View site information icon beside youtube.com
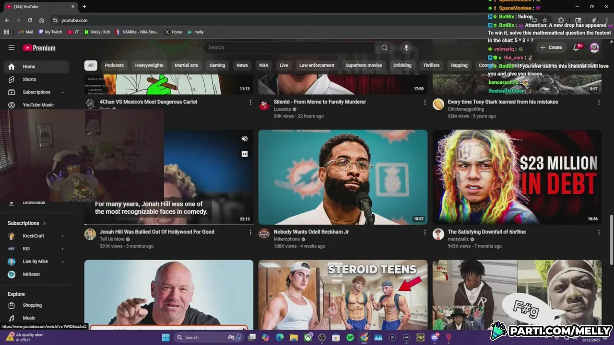This screenshot has height=345, width=614. point(55,20)
